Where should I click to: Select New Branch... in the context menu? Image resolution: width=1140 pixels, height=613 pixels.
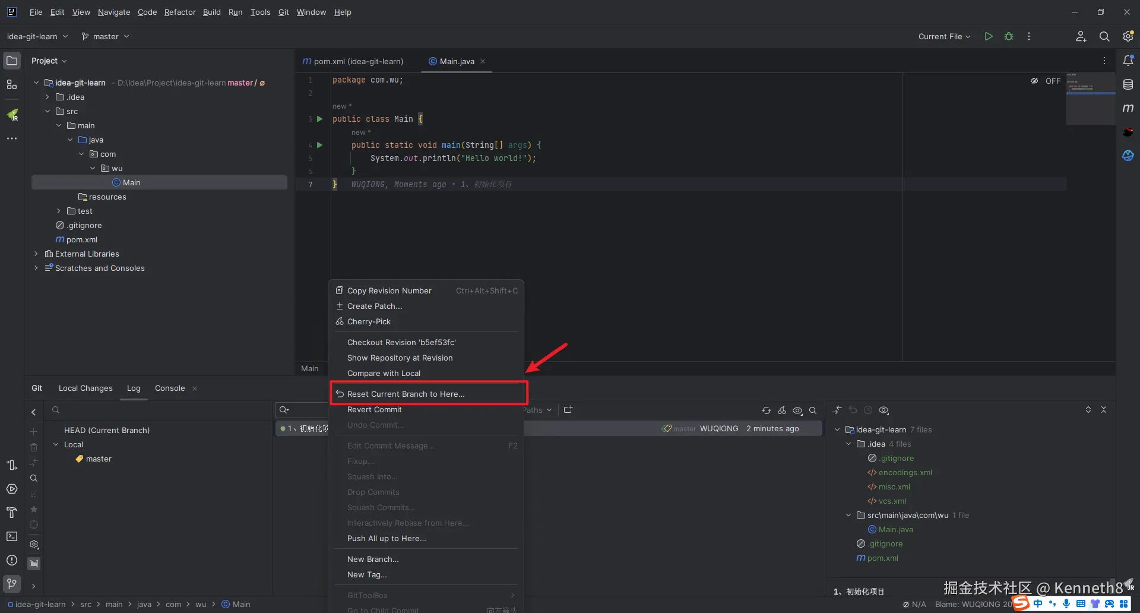[x=426, y=559]
